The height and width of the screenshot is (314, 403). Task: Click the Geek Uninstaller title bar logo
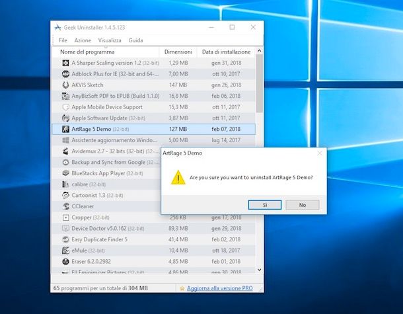57,27
